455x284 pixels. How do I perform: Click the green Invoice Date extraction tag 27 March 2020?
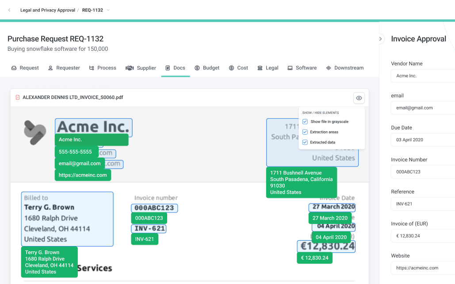pos(330,218)
